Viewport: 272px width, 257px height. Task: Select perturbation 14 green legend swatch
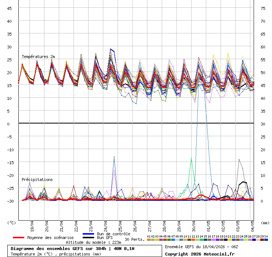point(201,240)
